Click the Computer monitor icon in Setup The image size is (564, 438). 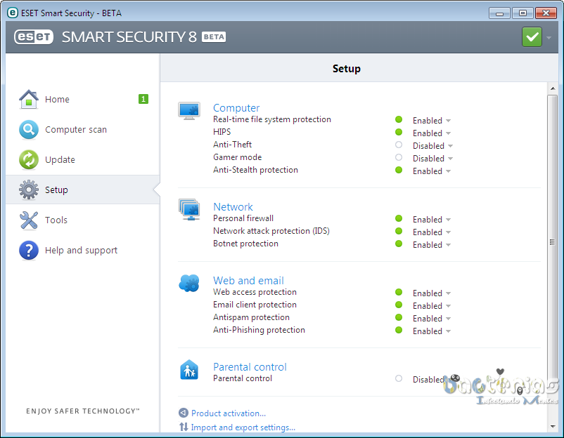(189, 111)
